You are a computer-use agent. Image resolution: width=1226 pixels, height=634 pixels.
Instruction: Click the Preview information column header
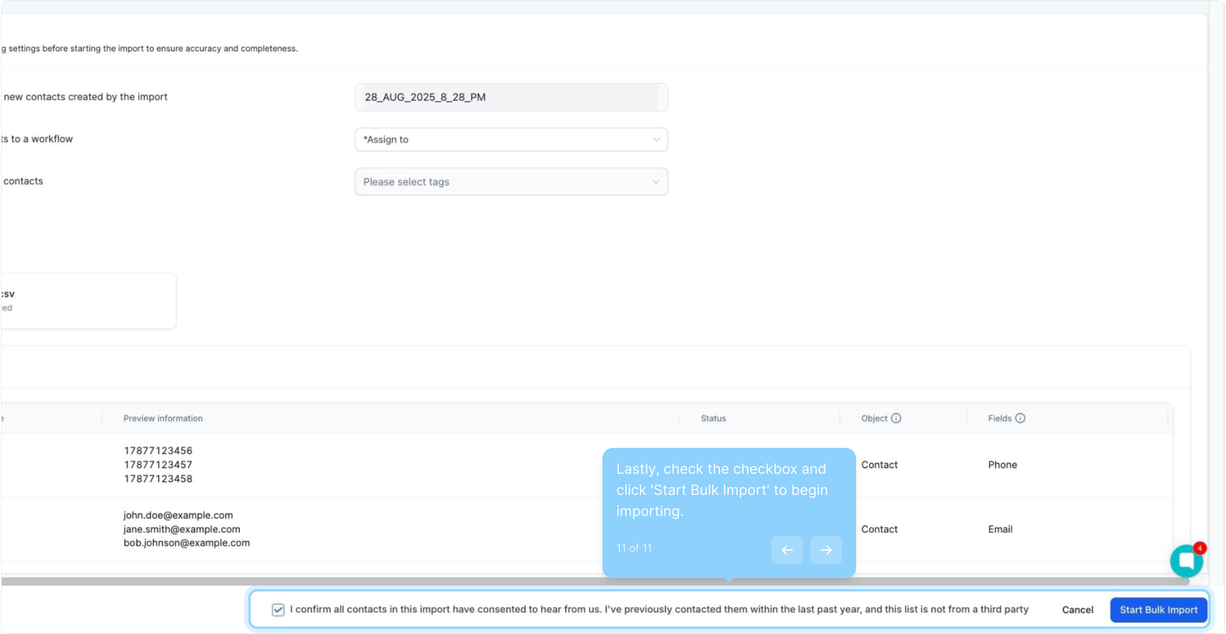(x=163, y=419)
